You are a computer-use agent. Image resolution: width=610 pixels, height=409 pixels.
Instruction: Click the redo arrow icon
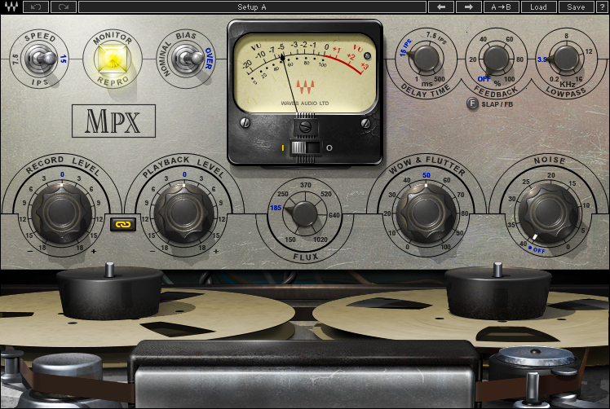coord(64,7)
